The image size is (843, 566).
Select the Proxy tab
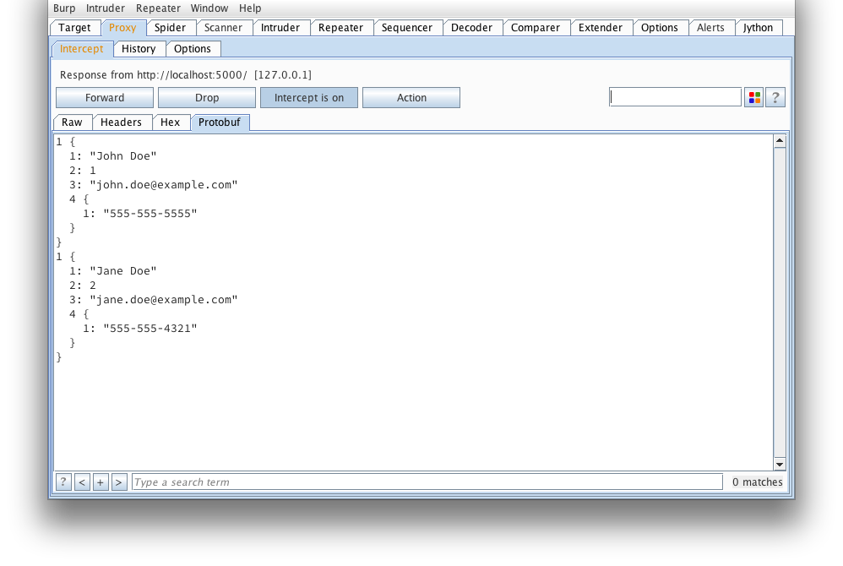122,28
